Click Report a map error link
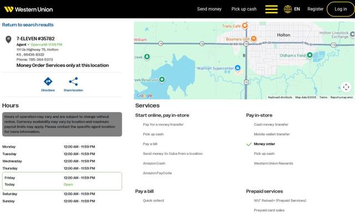The width and height of the screenshot is (355, 222). [x=342, y=97]
